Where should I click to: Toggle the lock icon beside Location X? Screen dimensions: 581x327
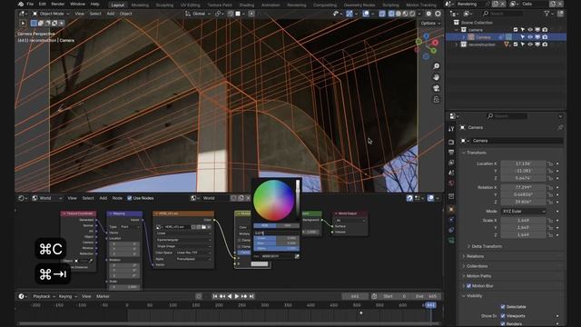point(550,163)
